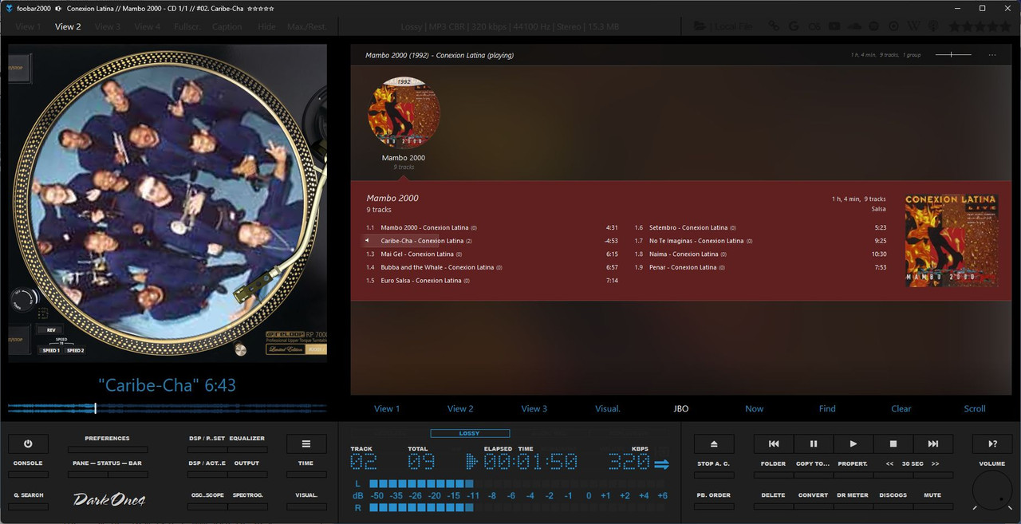Click the Conexion Latina Live cover art
This screenshot has height=524, width=1021.
pos(952,240)
